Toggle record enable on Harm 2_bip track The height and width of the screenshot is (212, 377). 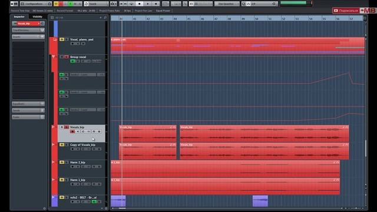tap(72, 167)
